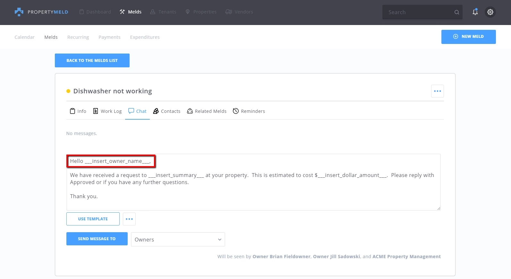Image resolution: width=511 pixels, height=279 pixels.
Task: Click the Related Melds icon
Action: [x=190, y=111]
